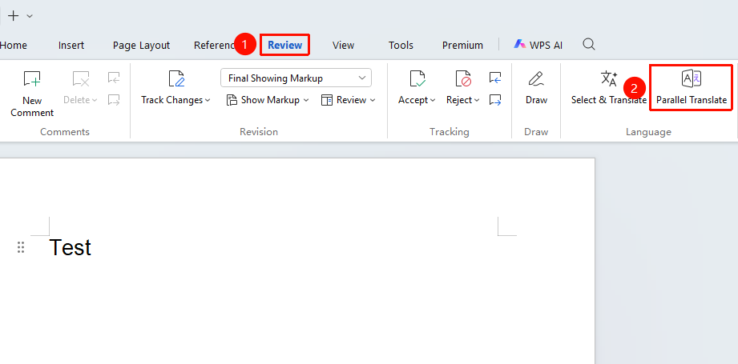Open the Tools tab
738x364 pixels.
click(401, 46)
